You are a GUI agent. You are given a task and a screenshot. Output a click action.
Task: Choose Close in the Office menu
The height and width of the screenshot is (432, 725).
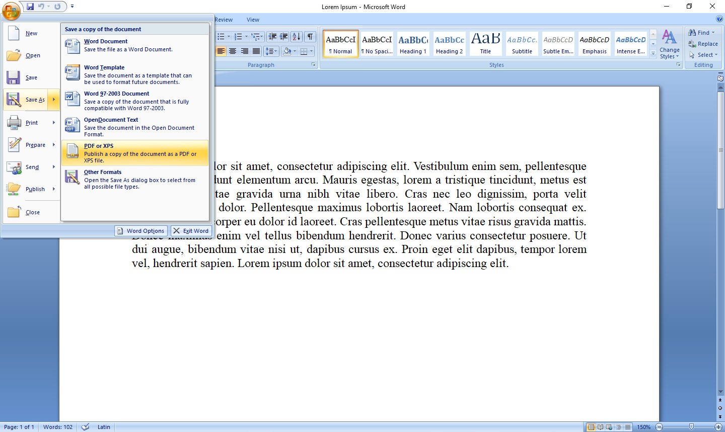pos(31,212)
